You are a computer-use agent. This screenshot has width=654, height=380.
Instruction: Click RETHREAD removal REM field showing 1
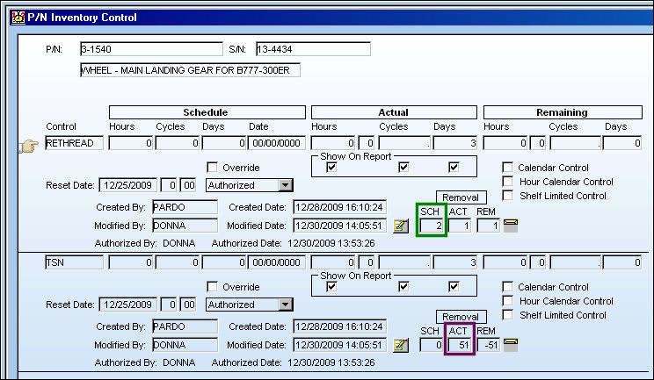point(489,226)
